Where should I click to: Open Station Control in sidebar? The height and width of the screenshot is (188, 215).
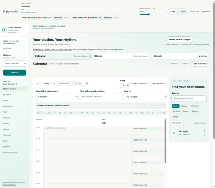point(14,89)
